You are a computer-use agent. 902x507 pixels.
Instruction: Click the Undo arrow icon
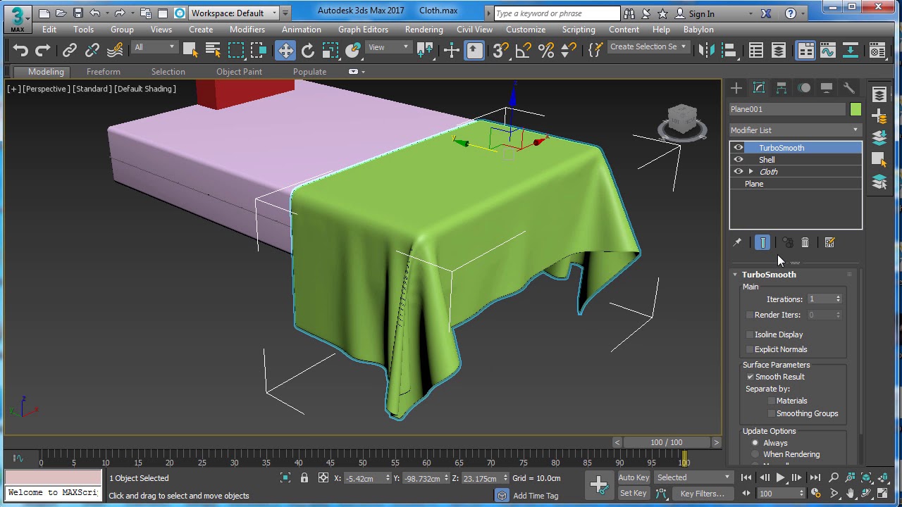[20, 50]
